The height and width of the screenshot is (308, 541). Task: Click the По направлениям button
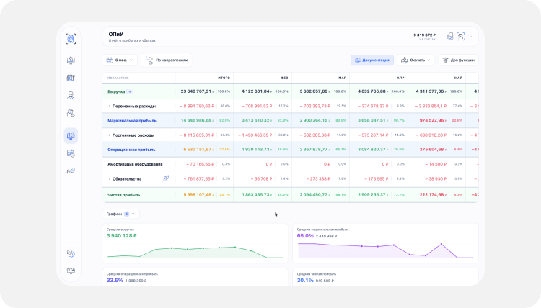pos(167,60)
